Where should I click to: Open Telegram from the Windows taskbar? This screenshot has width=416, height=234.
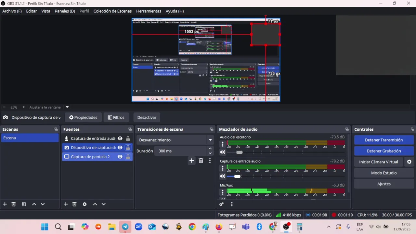pos(125,227)
